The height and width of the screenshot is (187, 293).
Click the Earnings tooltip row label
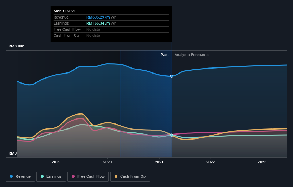tap(61, 23)
